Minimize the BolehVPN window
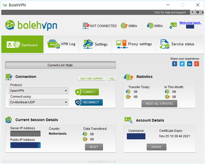 point(168,5)
